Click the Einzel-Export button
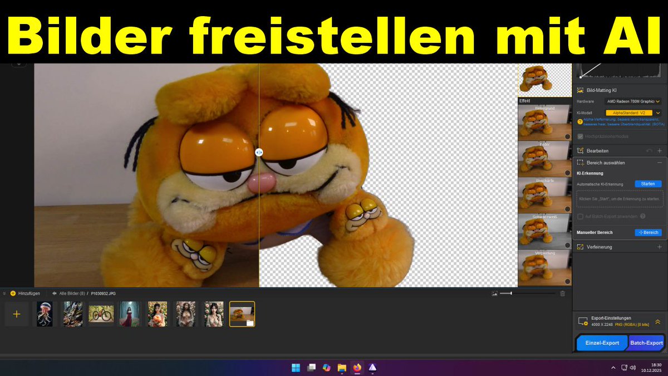Screen dimensions: 668x376 pos(603,343)
